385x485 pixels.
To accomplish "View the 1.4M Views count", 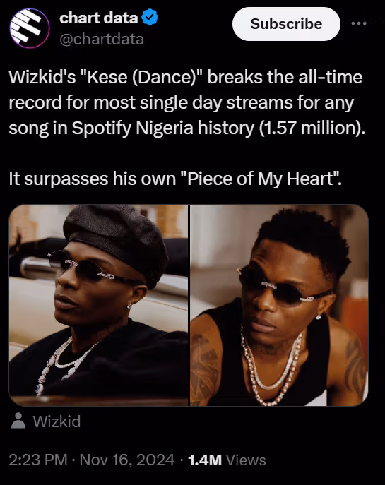I will point(227,460).
